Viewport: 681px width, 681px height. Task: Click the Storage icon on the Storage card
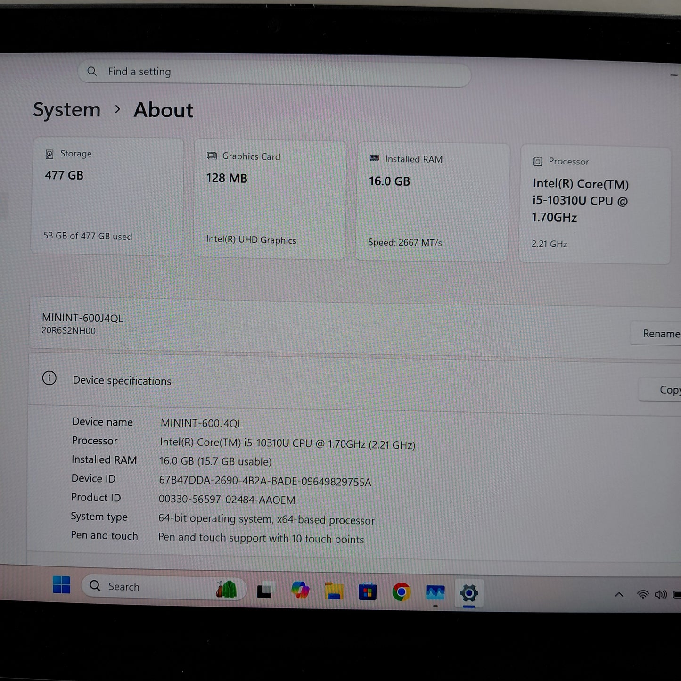tap(49, 154)
